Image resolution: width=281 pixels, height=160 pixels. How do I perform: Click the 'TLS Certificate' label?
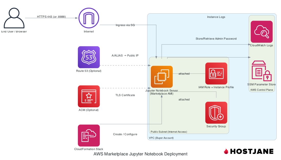(x=125, y=95)
